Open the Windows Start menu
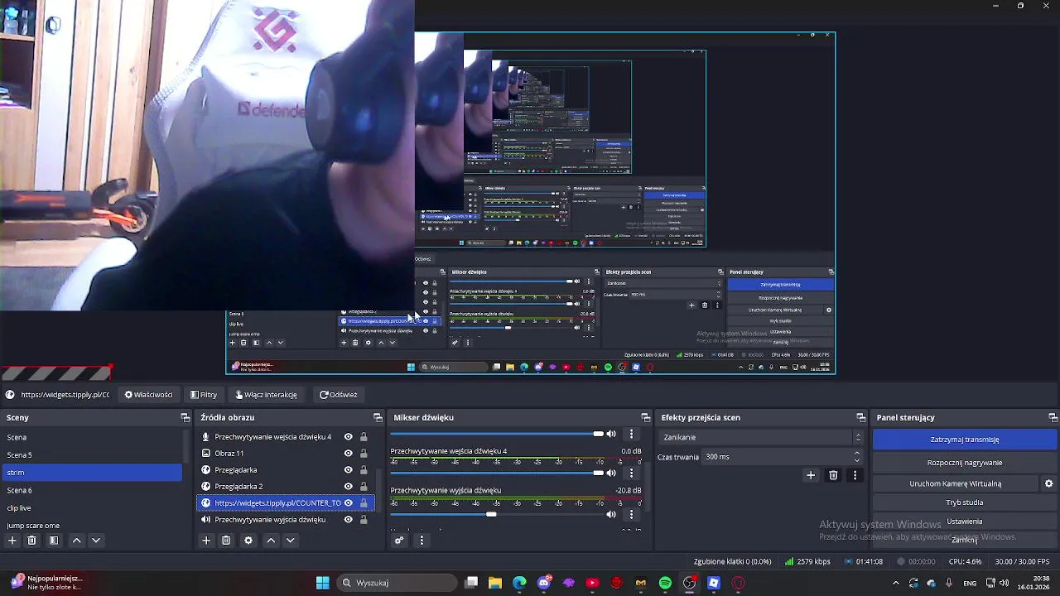 click(322, 583)
